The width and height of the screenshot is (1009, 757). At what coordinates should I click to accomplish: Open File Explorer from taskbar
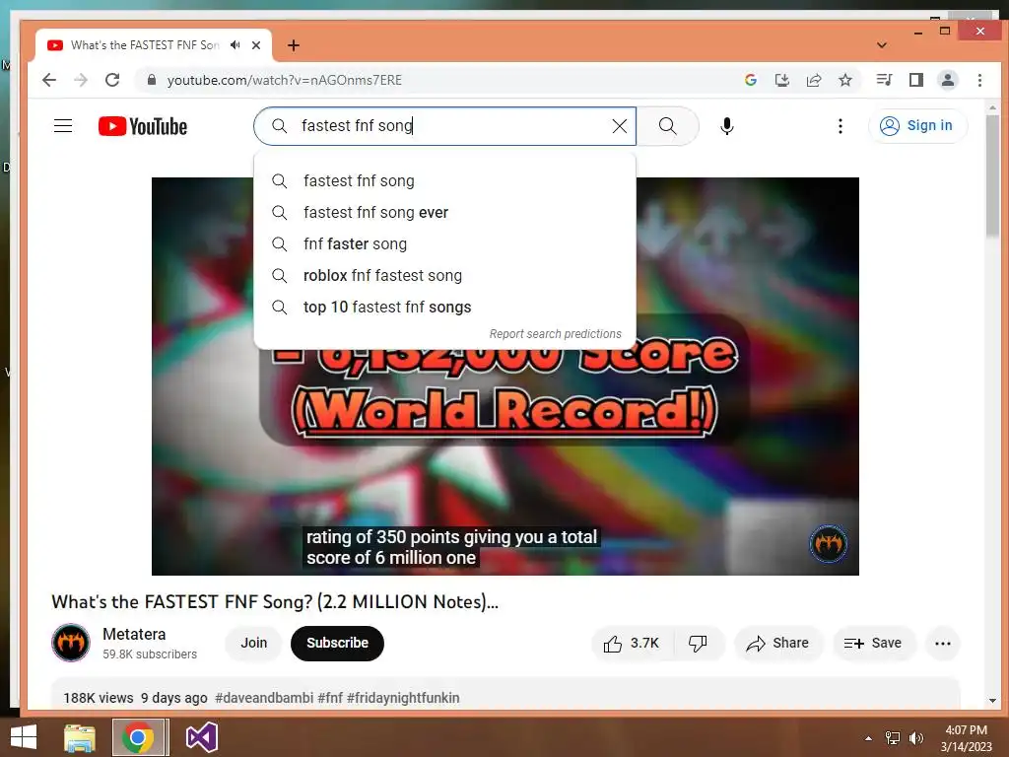pyautogui.click(x=79, y=737)
